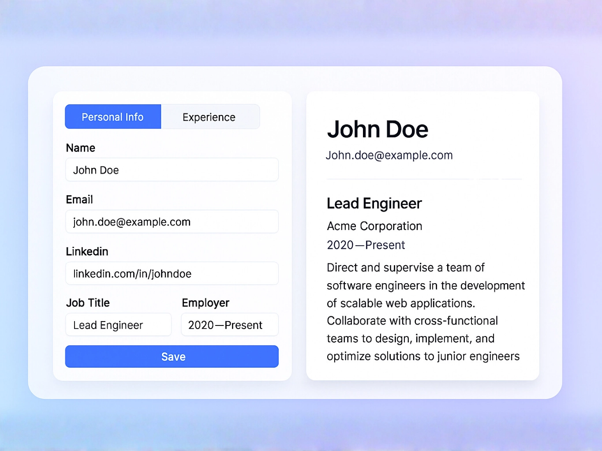This screenshot has width=602, height=451.
Task: Click the Email field label
Action: 79,200
